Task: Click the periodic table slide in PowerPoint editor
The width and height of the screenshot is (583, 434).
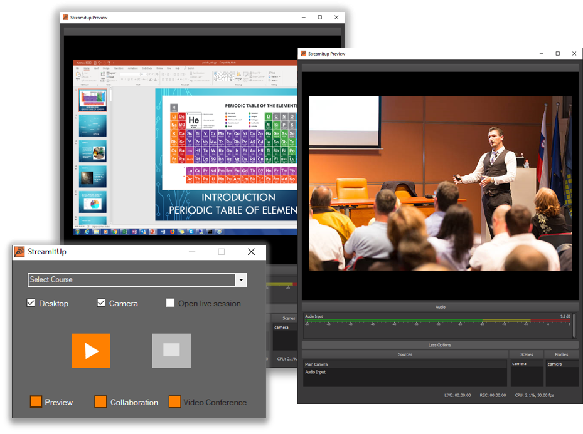Action: point(226,154)
